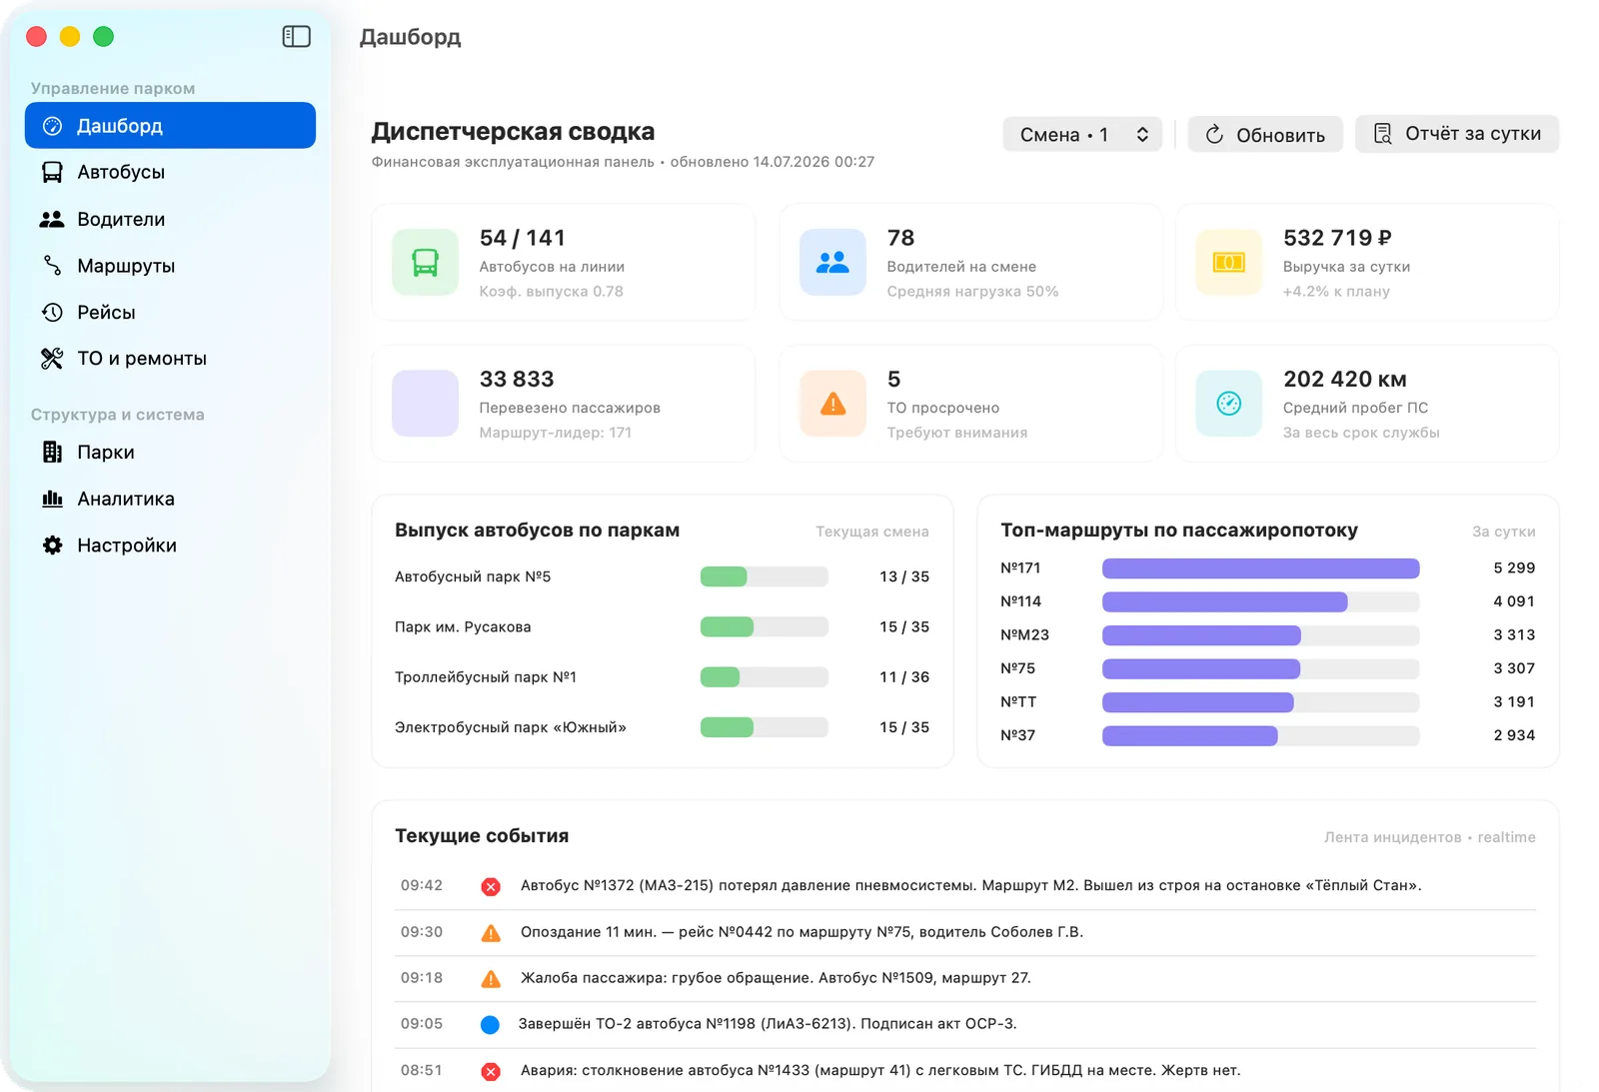Click blue info dot for 09:05 event
The image size is (1599, 1092).
pos(490,1024)
